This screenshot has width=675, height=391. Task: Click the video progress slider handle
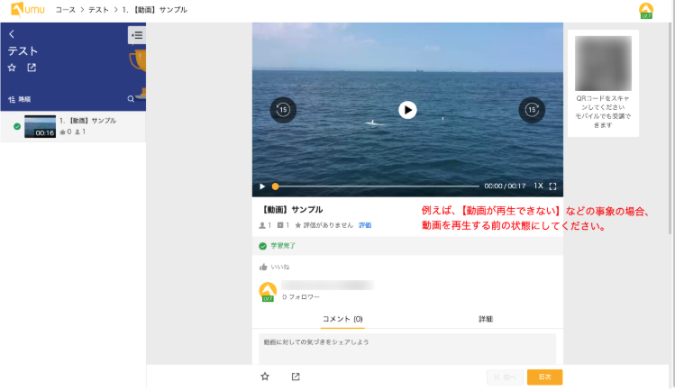coord(275,186)
